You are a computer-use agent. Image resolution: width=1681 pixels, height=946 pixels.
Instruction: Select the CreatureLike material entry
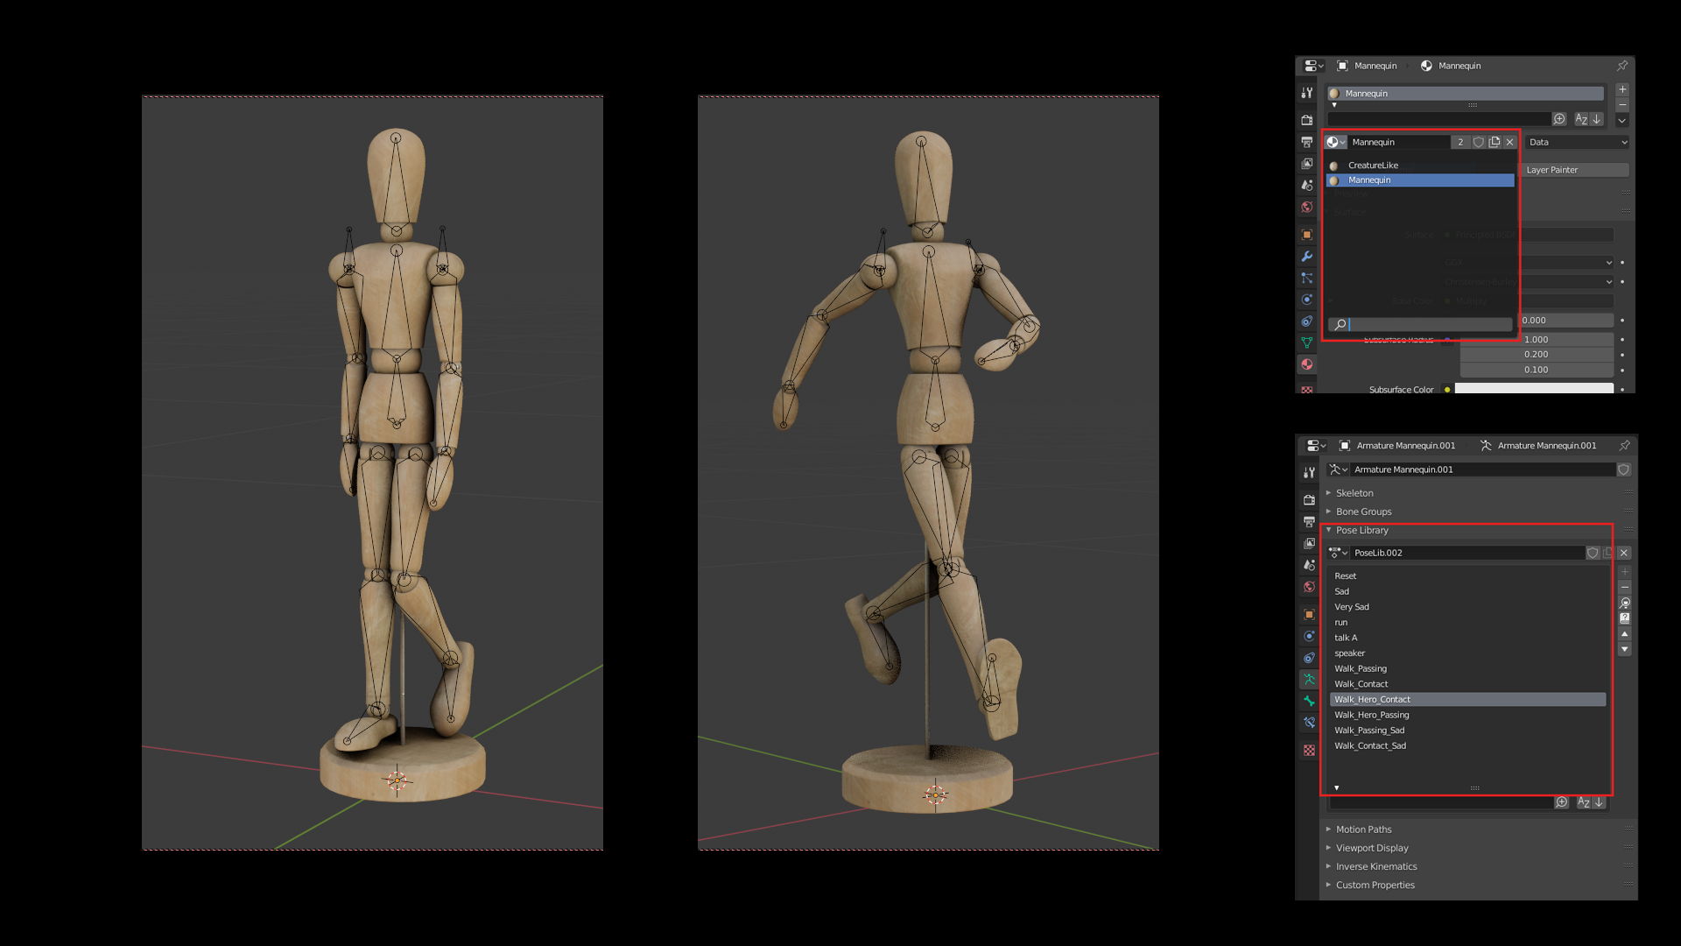[1373, 166]
